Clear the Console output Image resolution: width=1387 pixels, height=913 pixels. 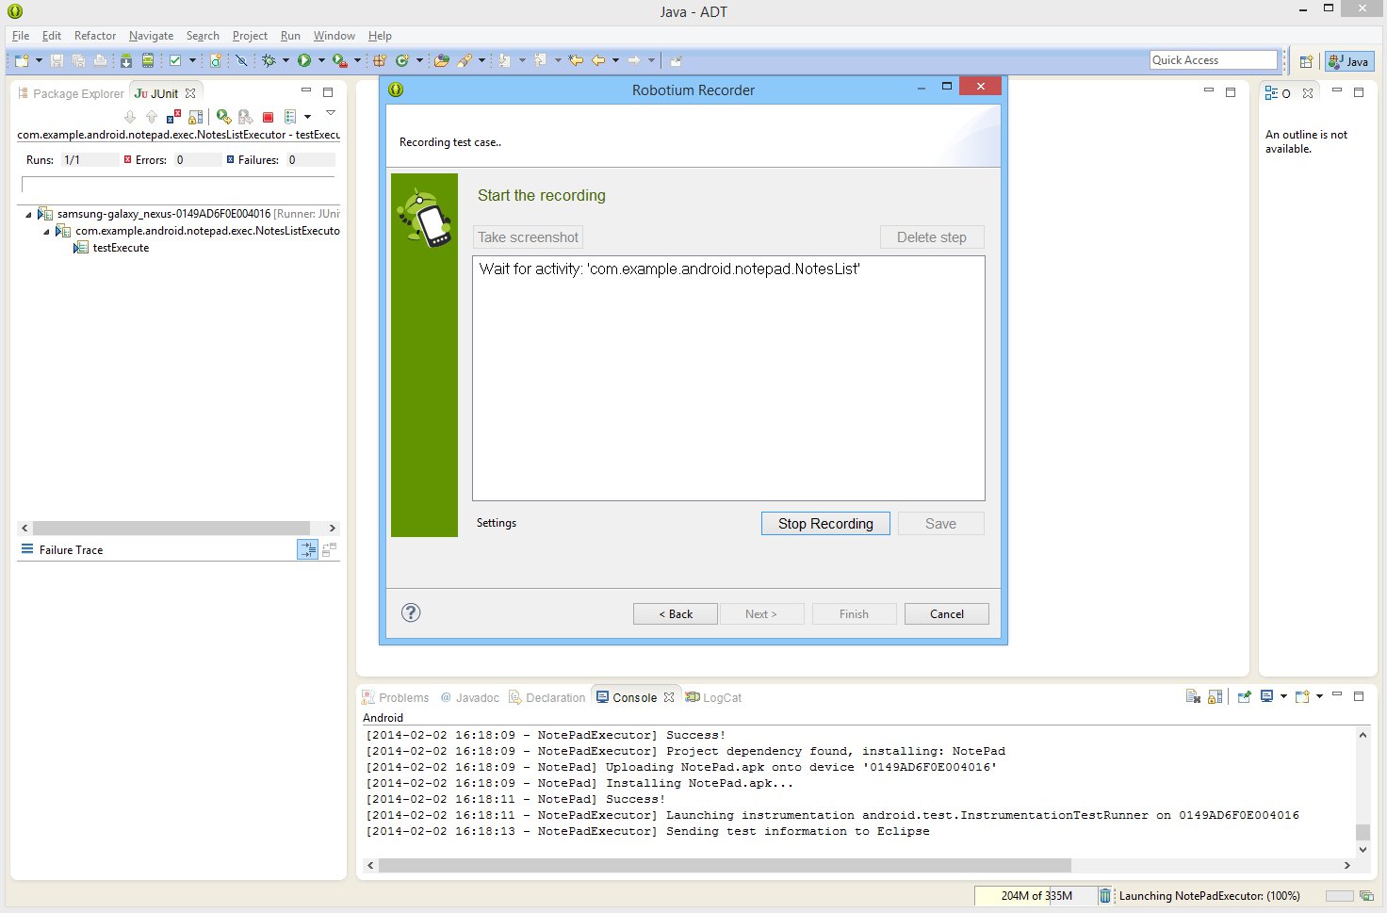(x=1192, y=695)
